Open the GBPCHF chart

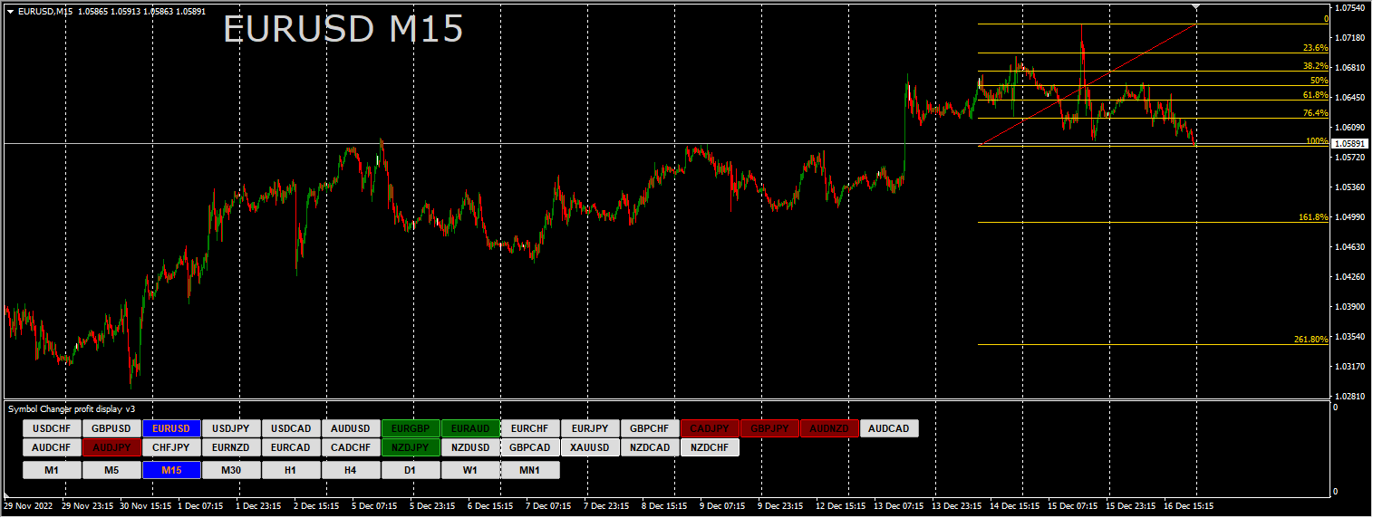(650, 428)
